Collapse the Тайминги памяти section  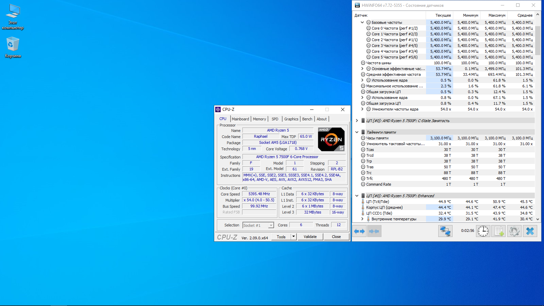[x=357, y=132]
